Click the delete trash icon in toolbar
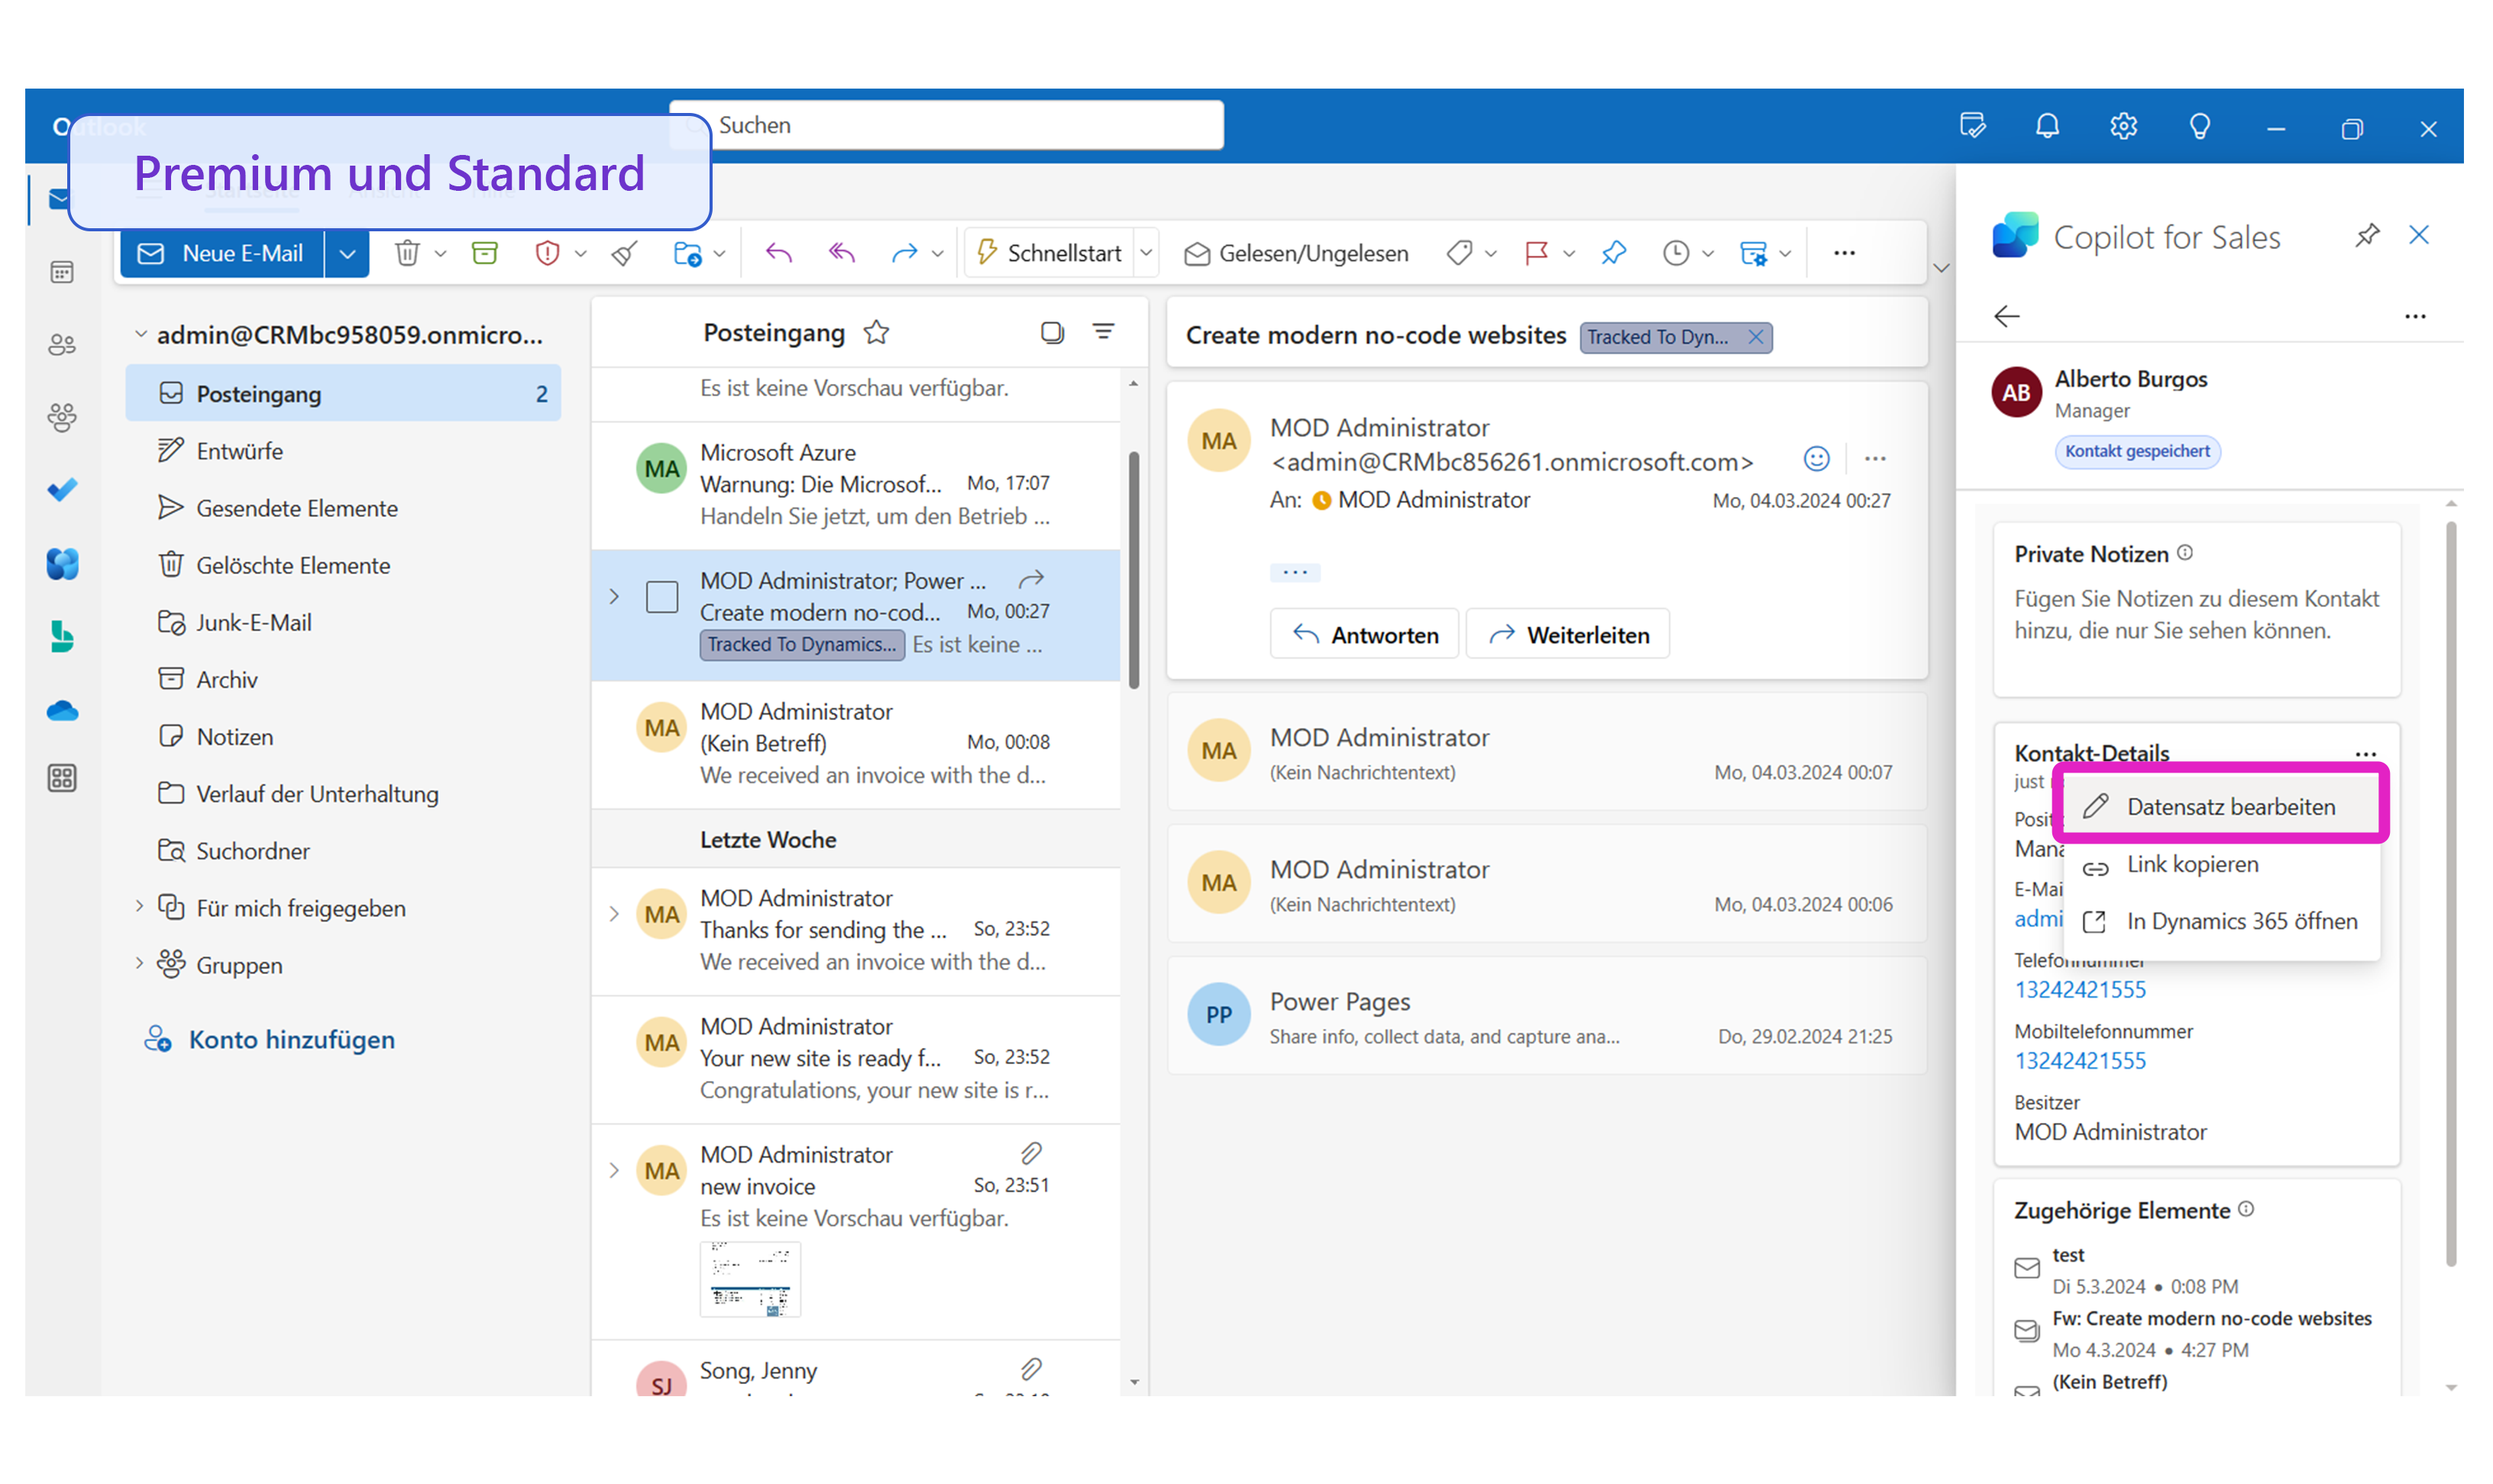Image resolution: width=2493 pixels, height=1484 pixels. point(407,253)
